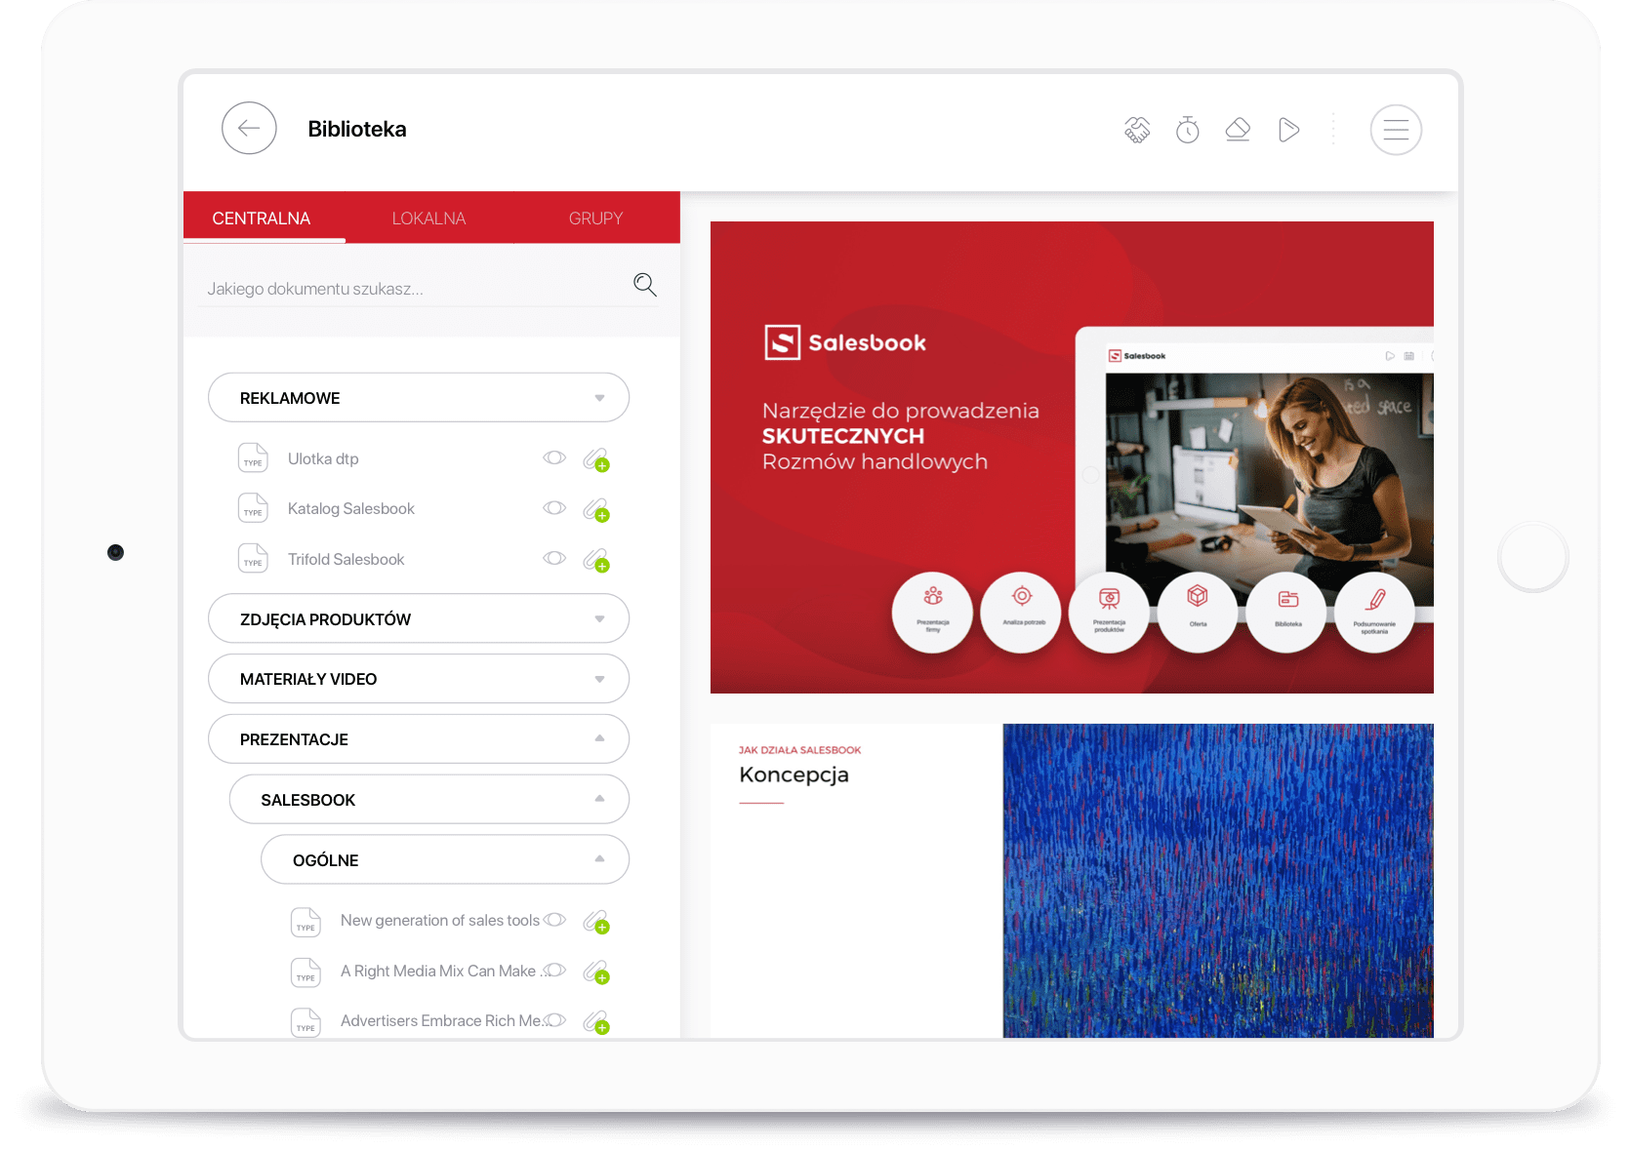Collapse the SALESBOOK subcategory
The width and height of the screenshot is (1630, 1151).
tap(429, 800)
